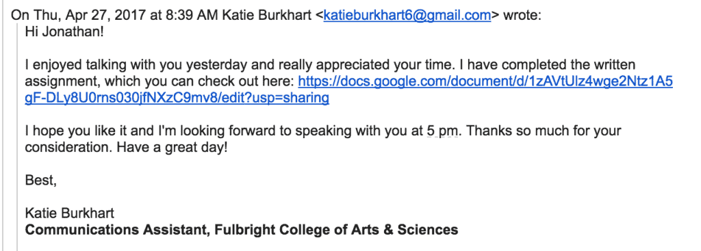Click the greeting "Hi Jonathan!"
701x251 pixels.
pos(64,32)
